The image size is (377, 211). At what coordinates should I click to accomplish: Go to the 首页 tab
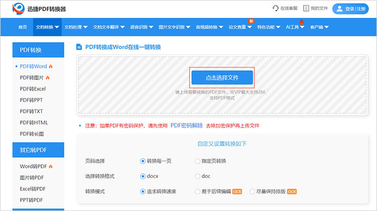pyautogui.click(x=23, y=27)
